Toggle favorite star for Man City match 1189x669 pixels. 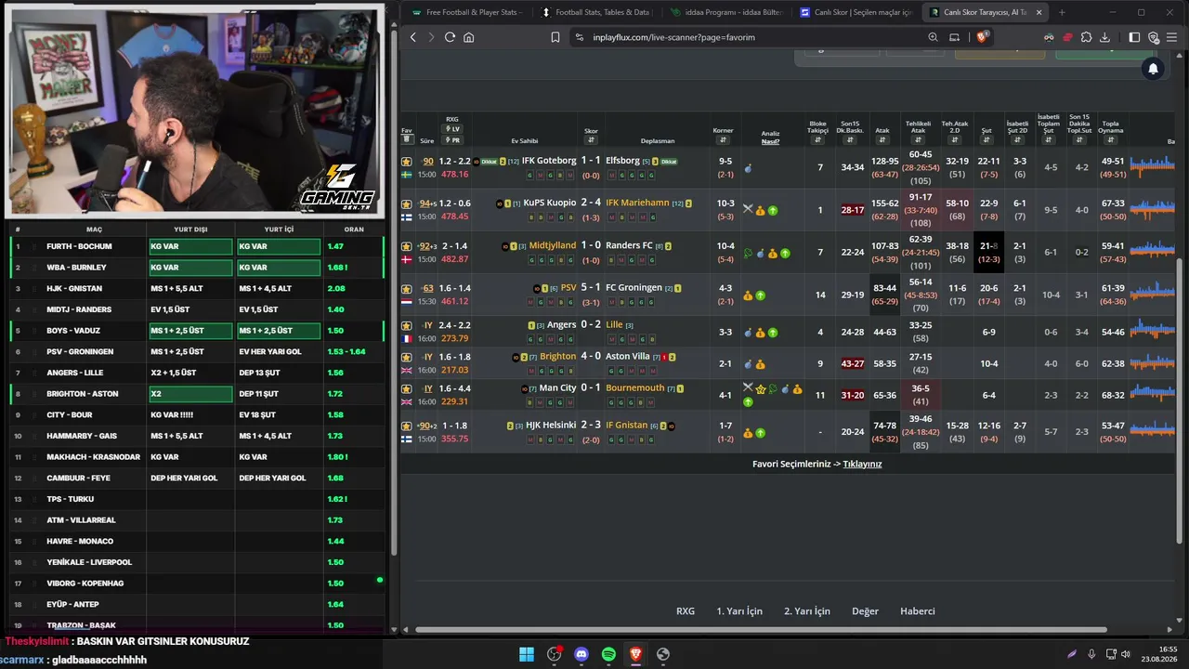(x=406, y=389)
